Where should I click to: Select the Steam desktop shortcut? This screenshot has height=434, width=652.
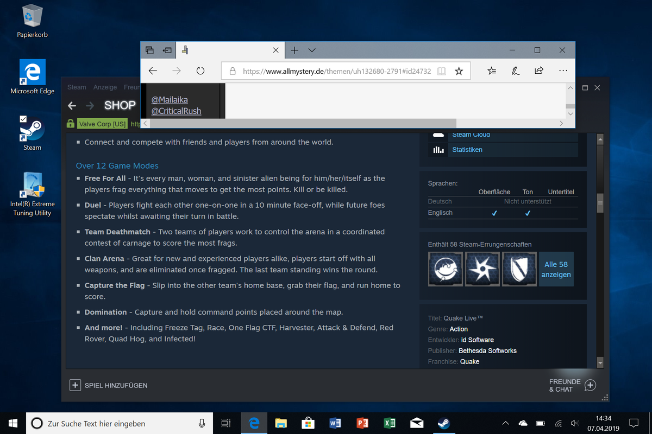coord(32,133)
